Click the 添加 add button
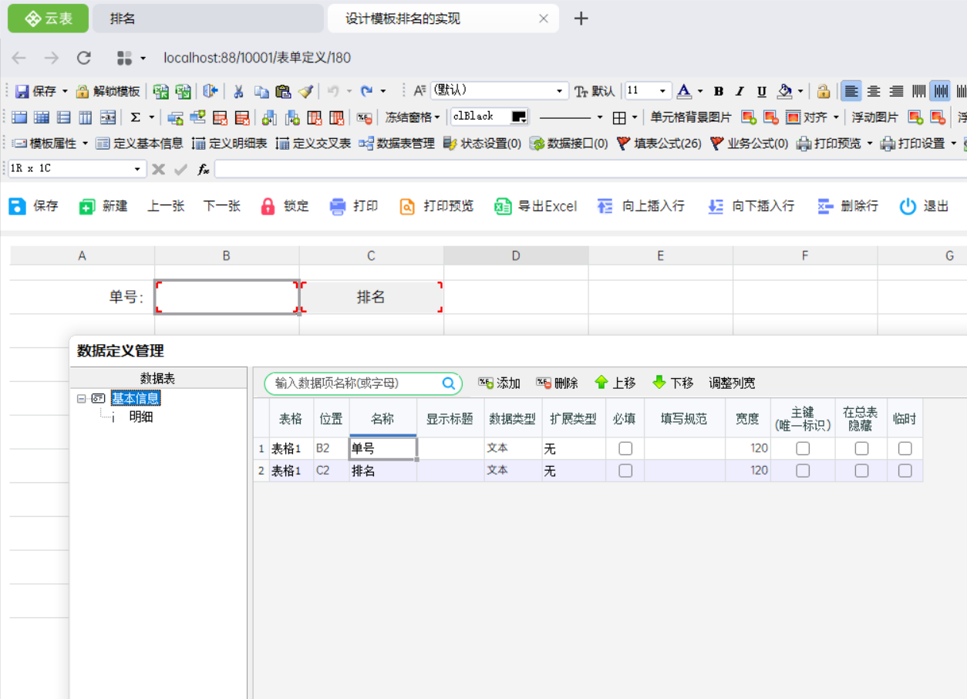 pyautogui.click(x=499, y=383)
